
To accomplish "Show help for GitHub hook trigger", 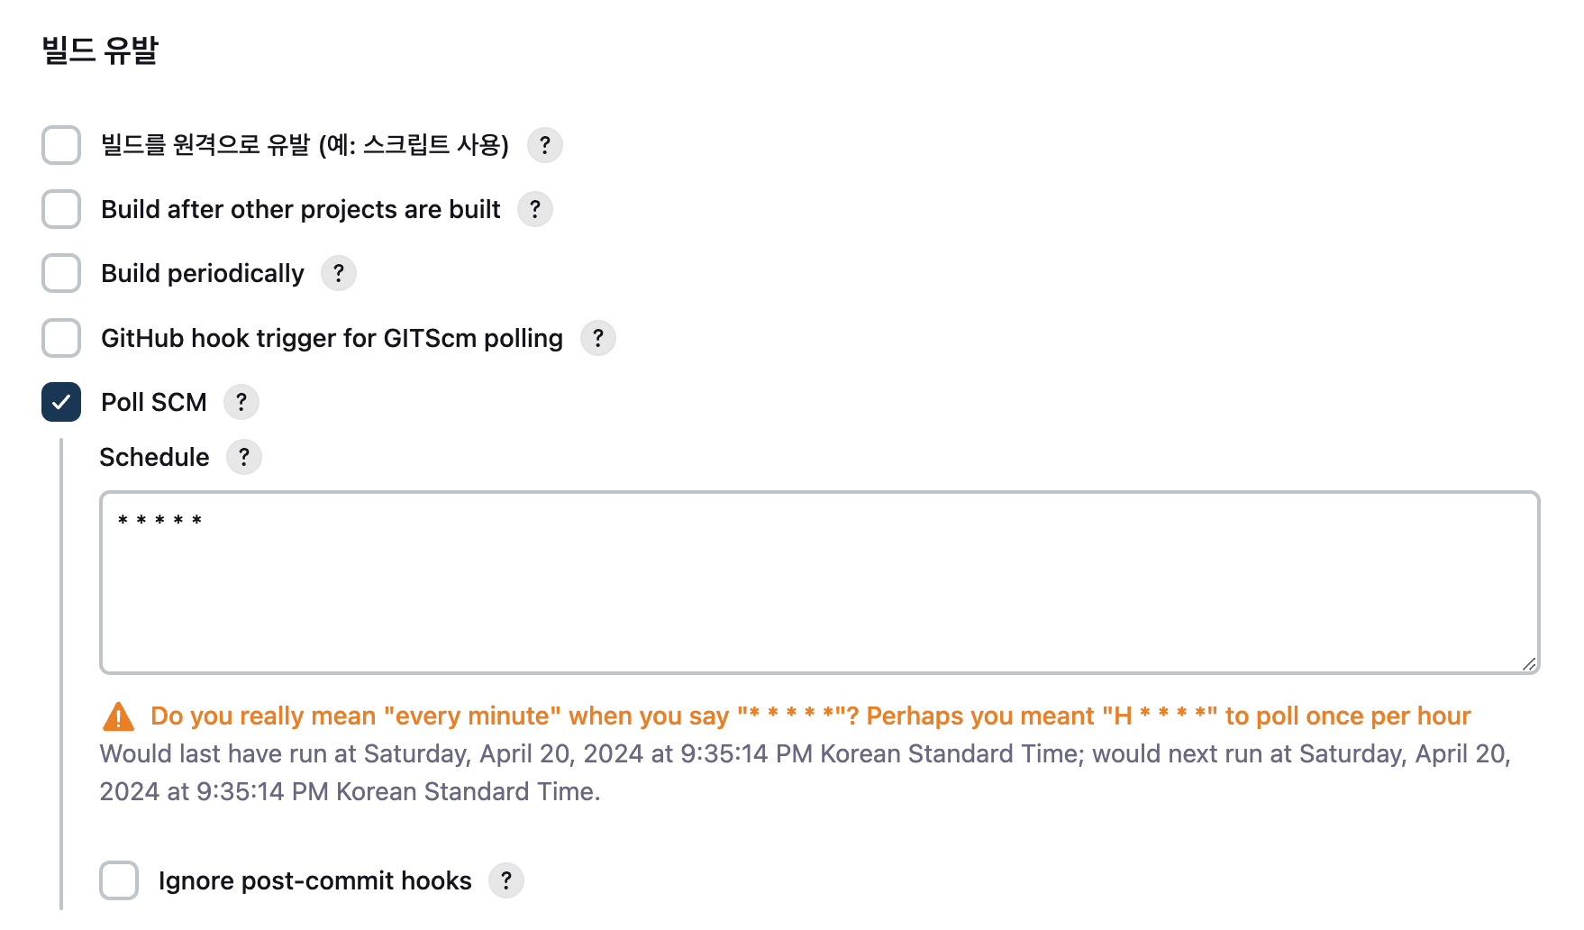I will (597, 338).
